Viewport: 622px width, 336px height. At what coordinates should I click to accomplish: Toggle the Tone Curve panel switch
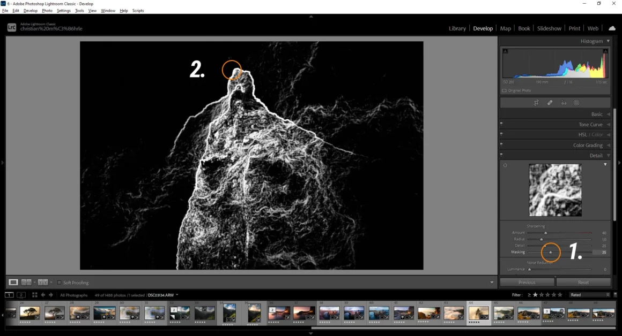pyautogui.click(x=501, y=125)
